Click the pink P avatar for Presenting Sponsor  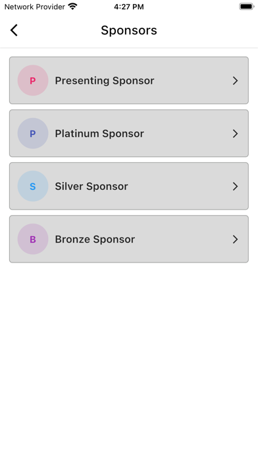point(33,80)
